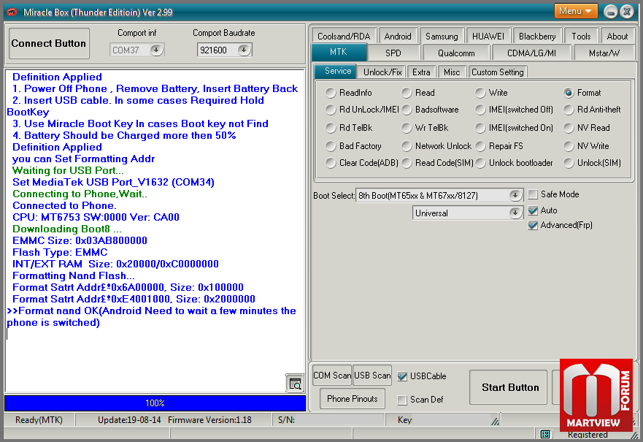Open the Universal model dropdown
The height and width of the screenshot is (442, 643).
point(515,213)
